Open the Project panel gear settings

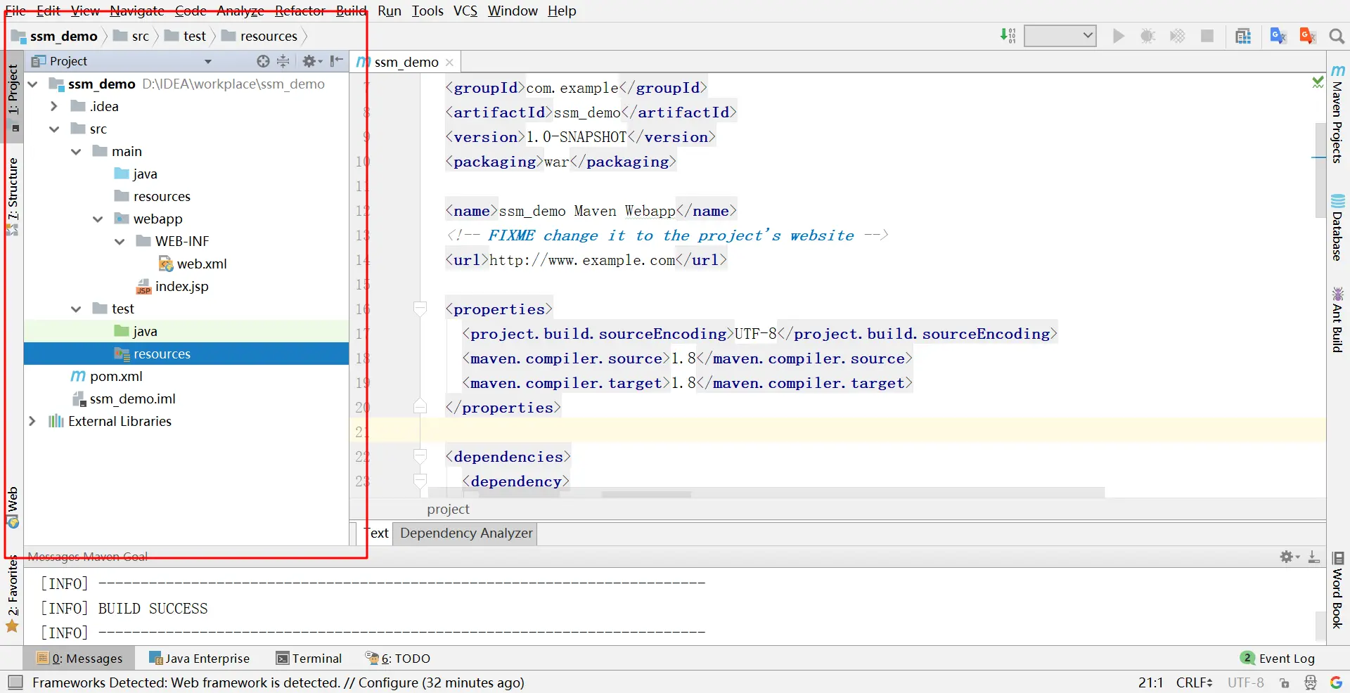(311, 61)
